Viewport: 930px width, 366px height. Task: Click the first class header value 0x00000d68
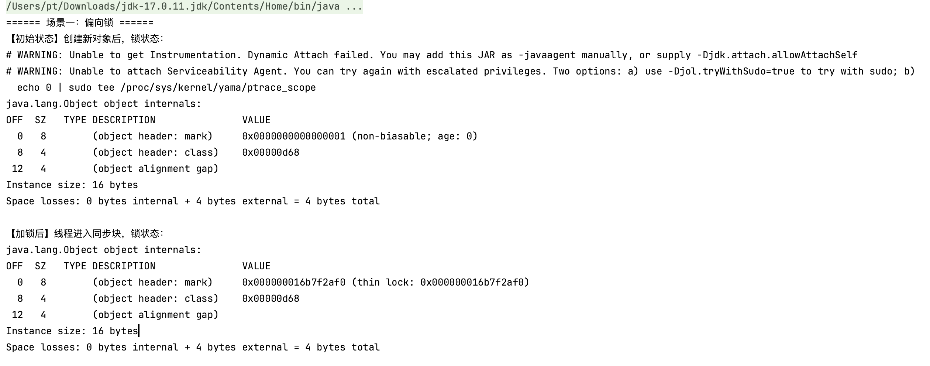[x=271, y=153]
